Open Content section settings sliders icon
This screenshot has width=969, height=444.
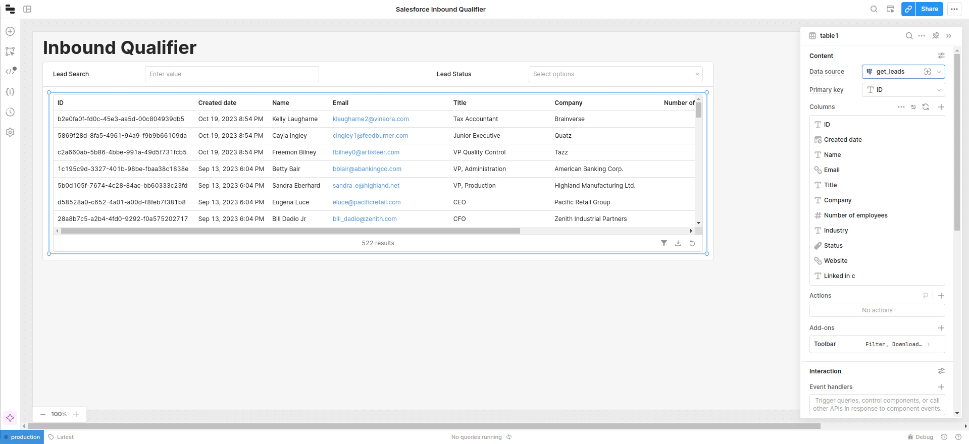point(941,55)
